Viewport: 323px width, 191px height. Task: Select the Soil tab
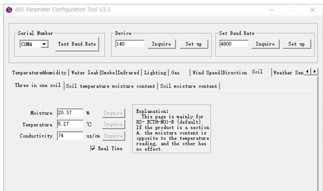261,72
